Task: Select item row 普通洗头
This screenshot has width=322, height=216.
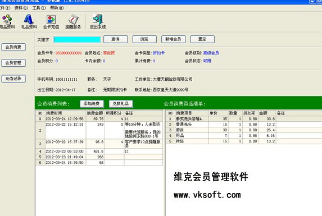Action: pyautogui.click(x=244, y=125)
